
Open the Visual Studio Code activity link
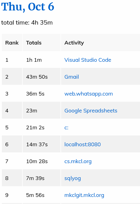(88, 60)
